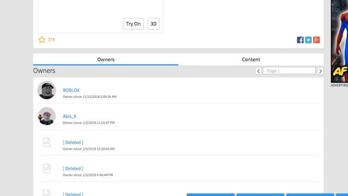
Task: Open the Abis_6 profile link
Action: 70,116
